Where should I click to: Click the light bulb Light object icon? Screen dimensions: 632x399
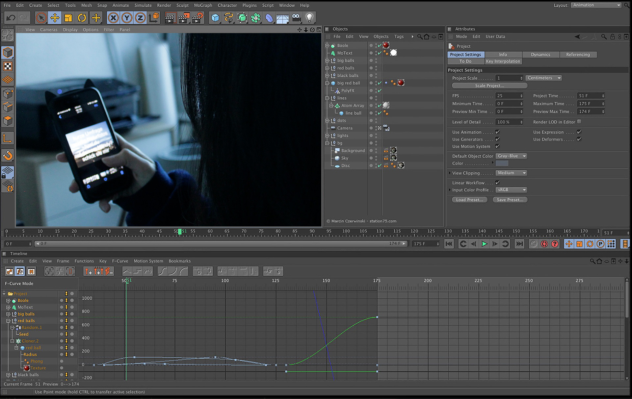click(x=309, y=18)
